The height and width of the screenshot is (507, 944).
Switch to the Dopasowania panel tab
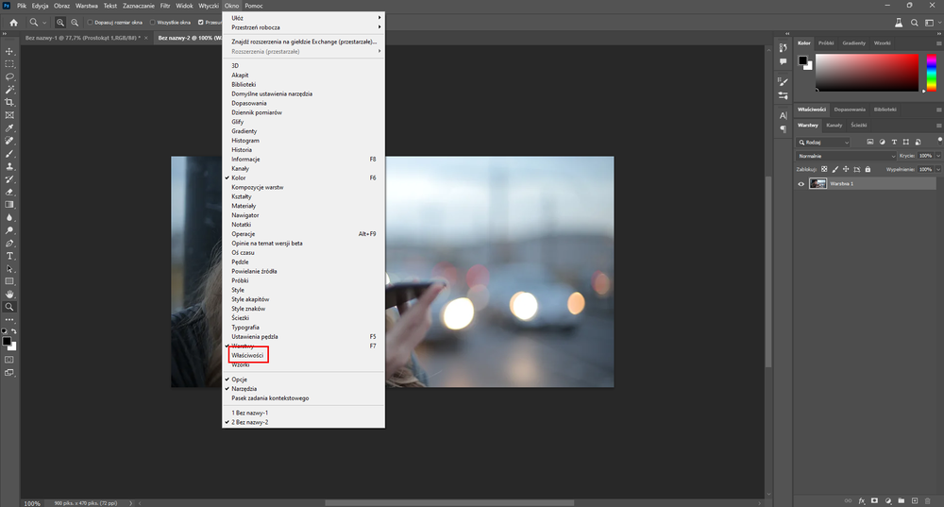pyautogui.click(x=850, y=110)
